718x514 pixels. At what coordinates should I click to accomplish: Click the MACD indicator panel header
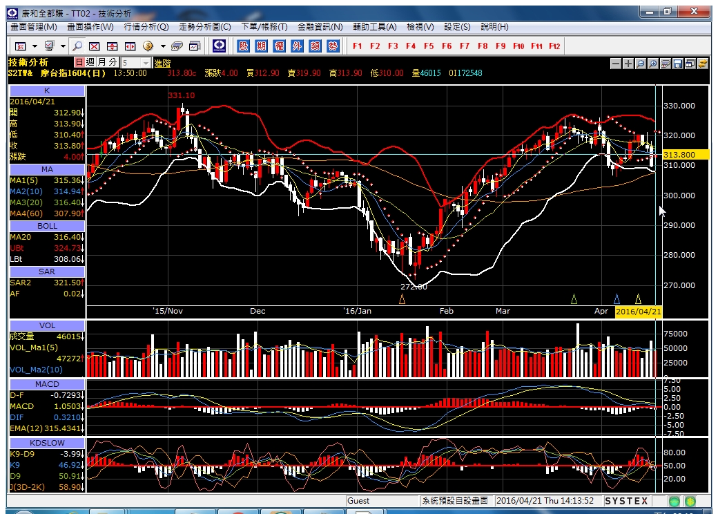point(47,384)
